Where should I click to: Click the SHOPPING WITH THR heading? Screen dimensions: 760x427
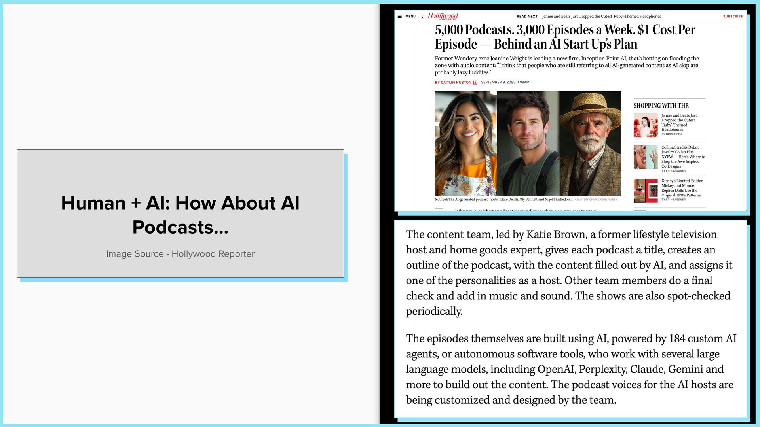(x=661, y=106)
